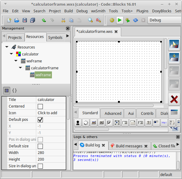Image resolution: width=182 pixels, height=179 pixels.
Task: Insert a wxCheckBox widget from palette
Action: click(109, 123)
